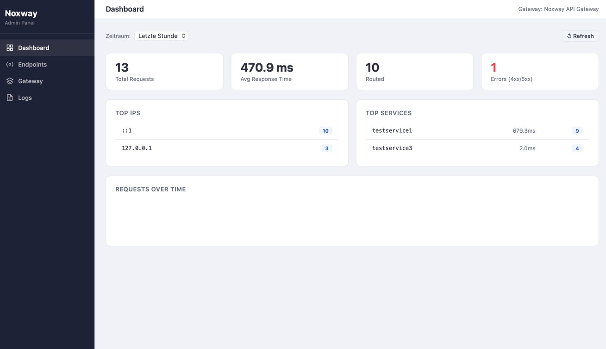Open the Dashboard menu item
Image resolution: width=606 pixels, height=349 pixels.
tap(47, 48)
